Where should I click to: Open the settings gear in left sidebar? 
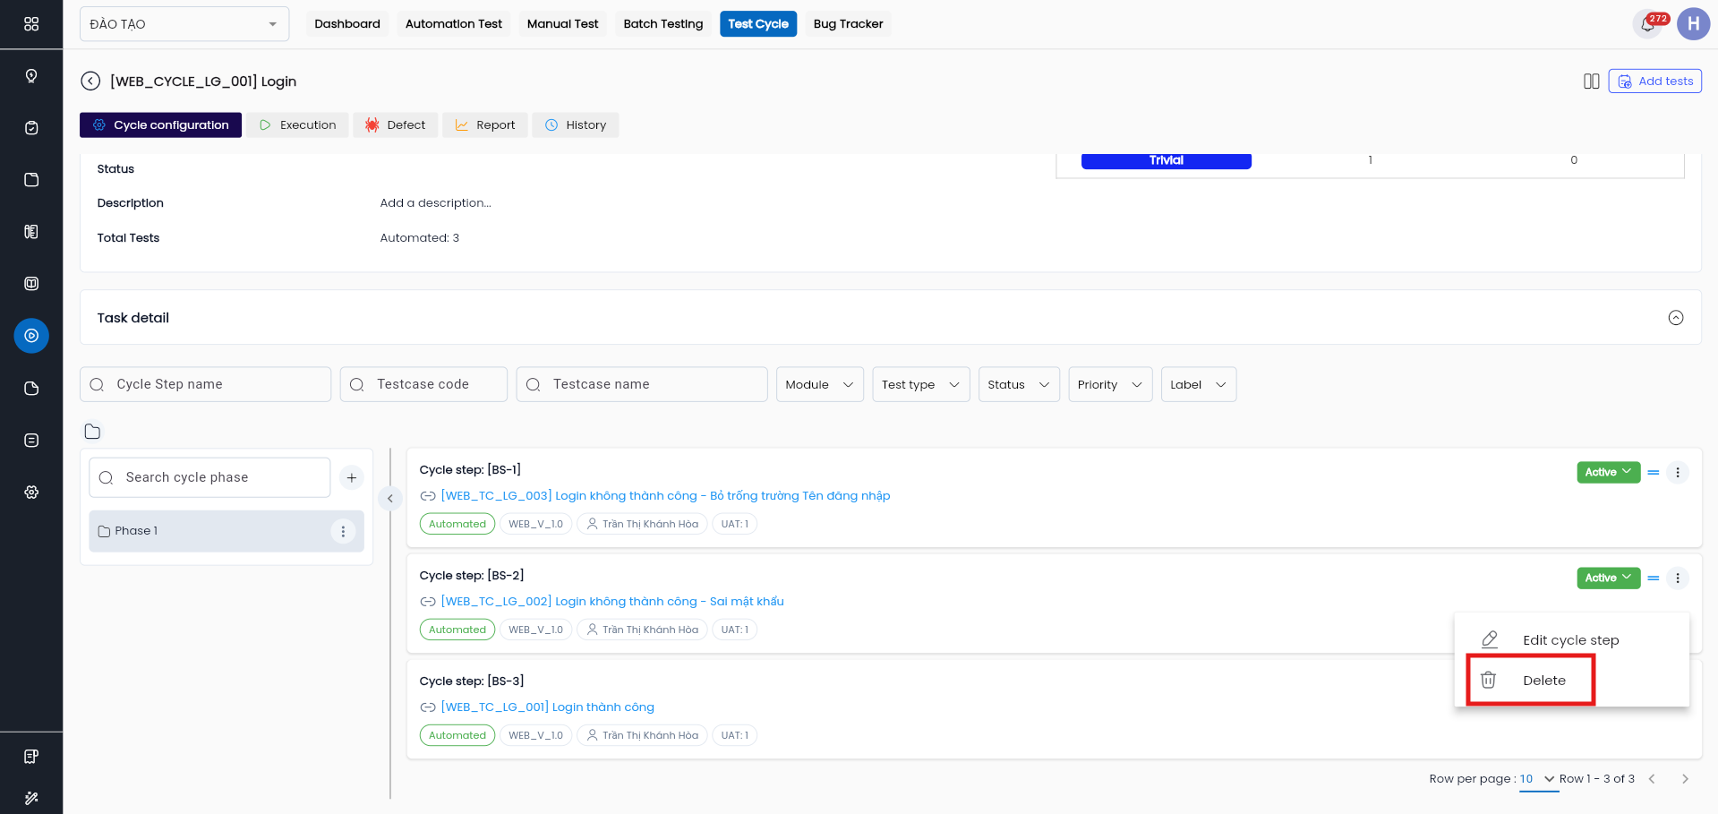[x=31, y=493]
